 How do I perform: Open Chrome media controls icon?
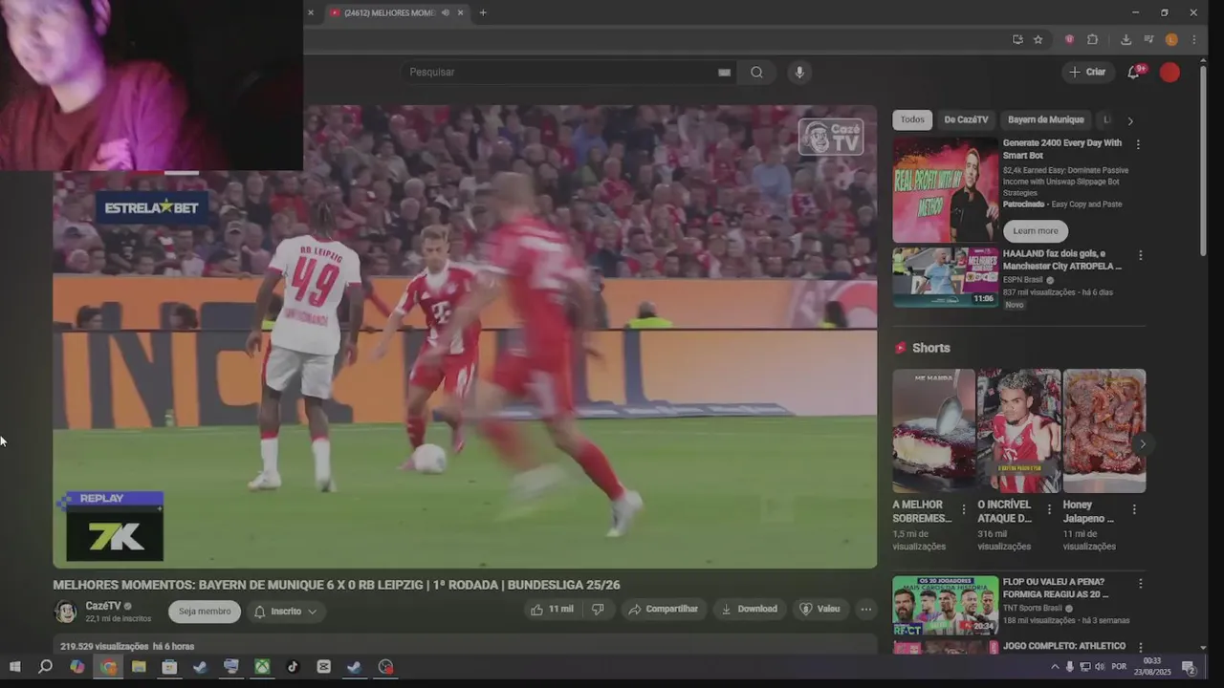[1147, 39]
